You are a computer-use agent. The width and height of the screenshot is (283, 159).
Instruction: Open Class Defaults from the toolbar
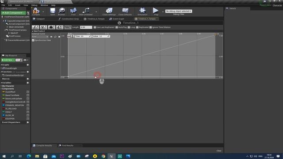(125, 11)
